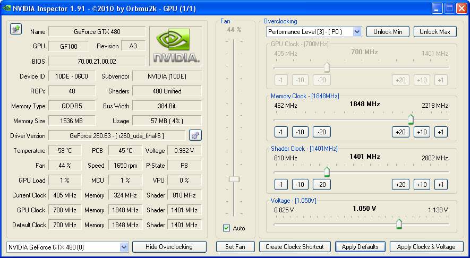
Task: Click the Memory Type field GDDR5
Action: (x=72, y=106)
